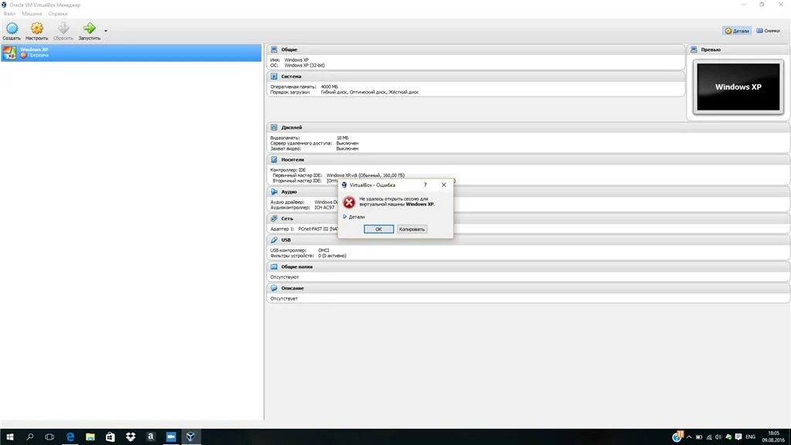The width and height of the screenshot is (791, 445).
Task: Click the Общие section icon
Action: 274,49
